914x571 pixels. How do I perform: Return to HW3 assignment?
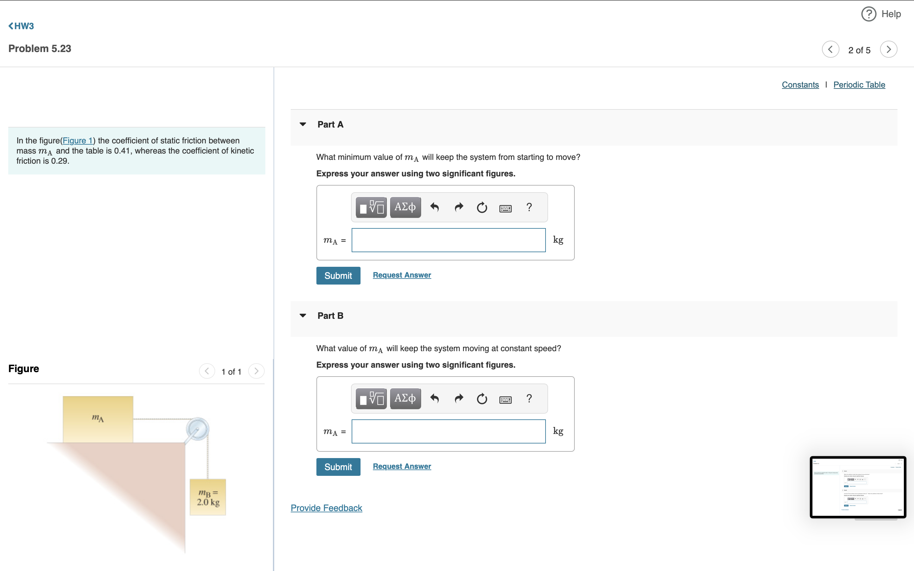21,26
